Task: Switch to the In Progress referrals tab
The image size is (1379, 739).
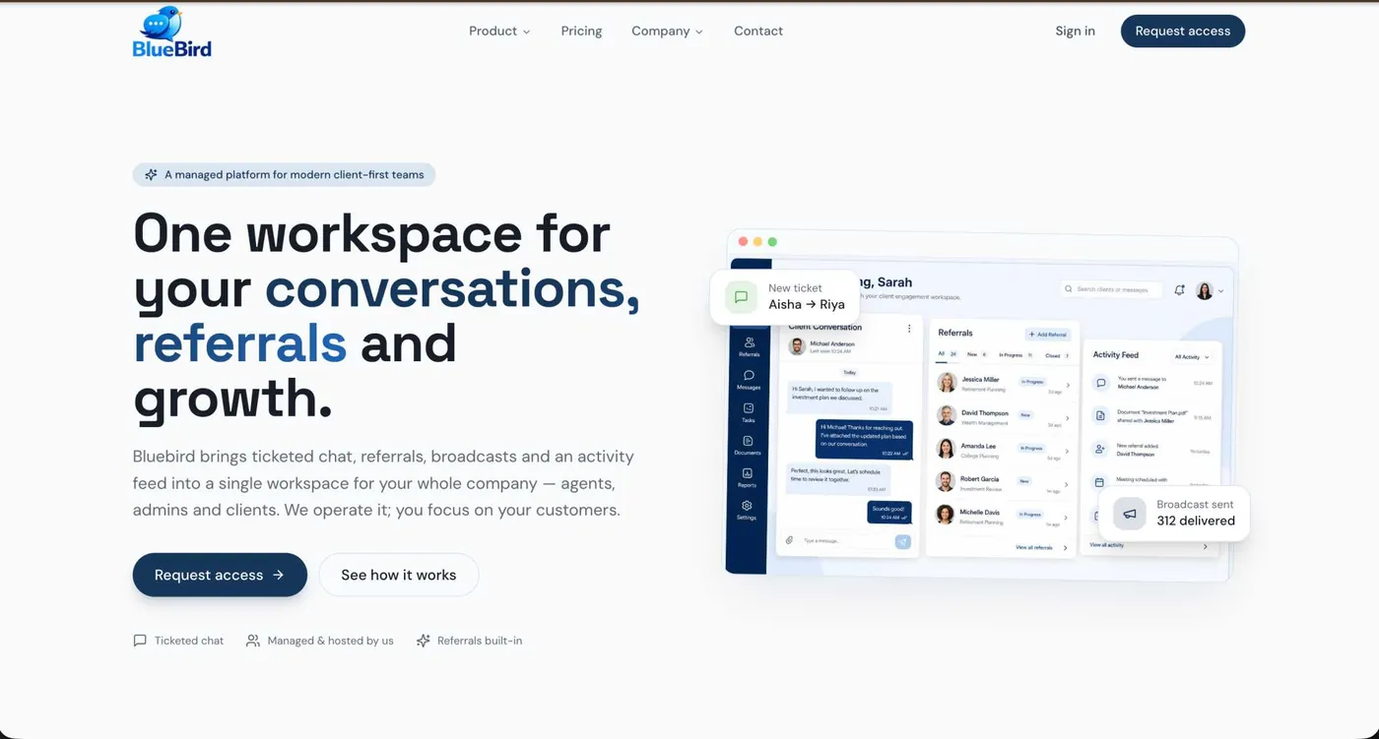Action: pos(1016,354)
